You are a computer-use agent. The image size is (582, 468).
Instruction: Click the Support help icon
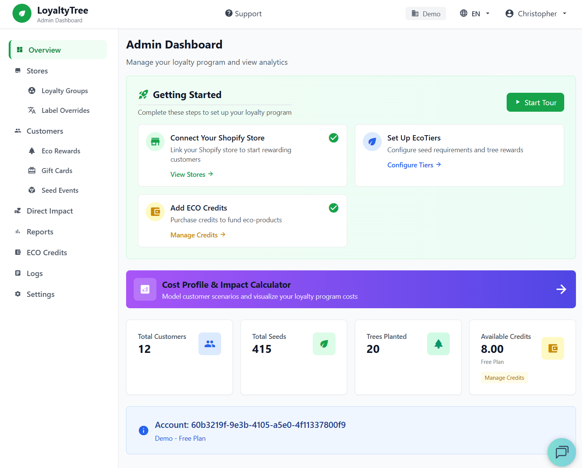[x=229, y=13]
